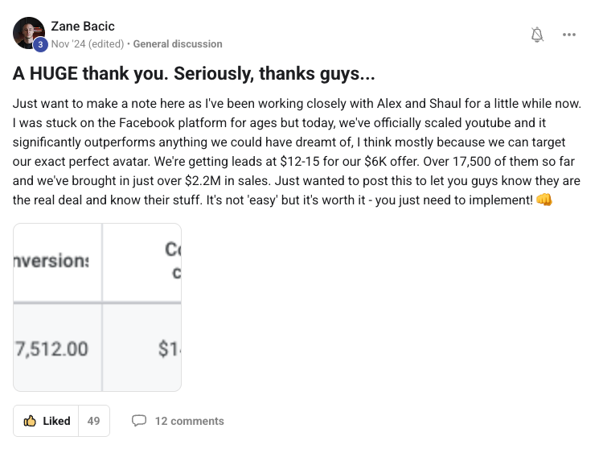
Task: Click the "A HUGE thank you" post title
Action: [193, 73]
